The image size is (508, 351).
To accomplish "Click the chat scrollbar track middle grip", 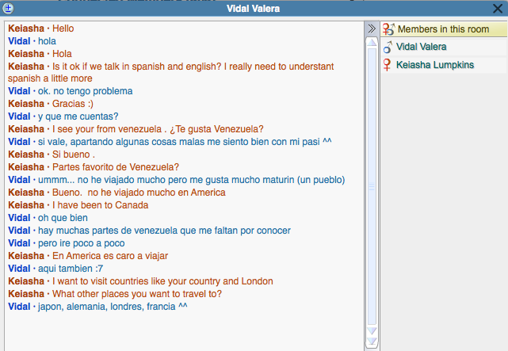I will click(x=371, y=186).
